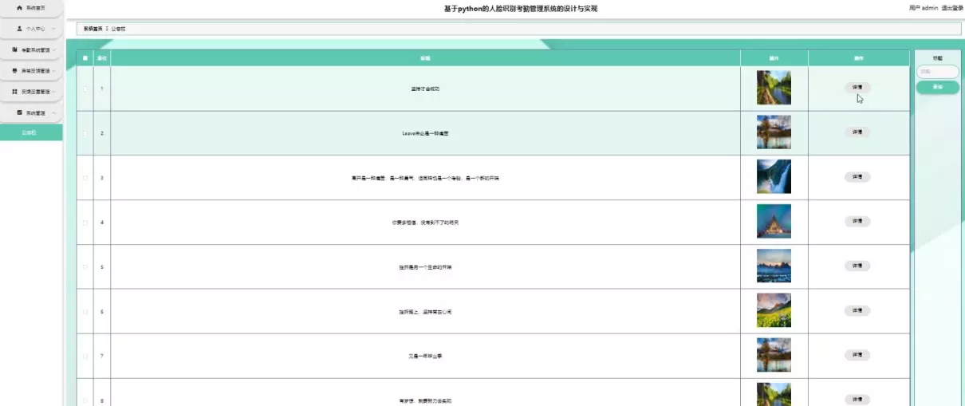The width and height of the screenshot is (965, 406).
Task: Expand the 反馈回复管理 menu chevron
Action: [54, 92]
